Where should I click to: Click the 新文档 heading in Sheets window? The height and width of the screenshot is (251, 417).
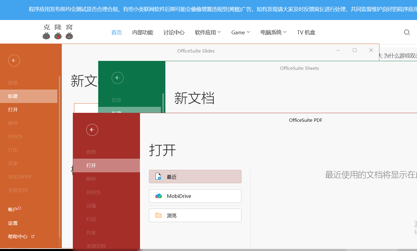(194, 98)
